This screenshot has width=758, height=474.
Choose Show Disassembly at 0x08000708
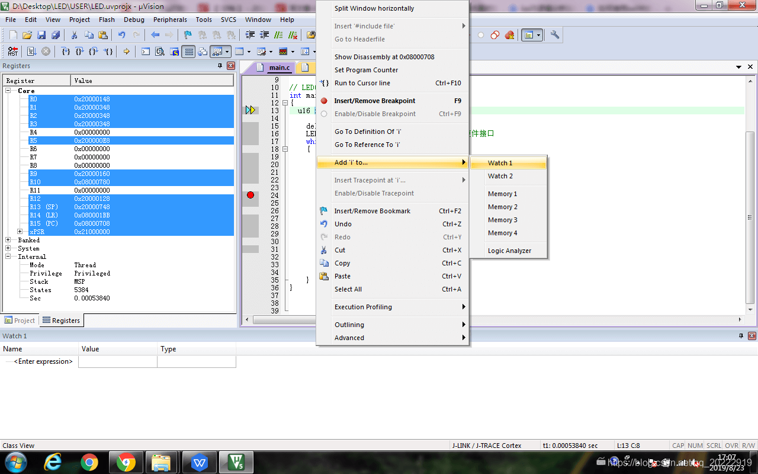[392, 57]
